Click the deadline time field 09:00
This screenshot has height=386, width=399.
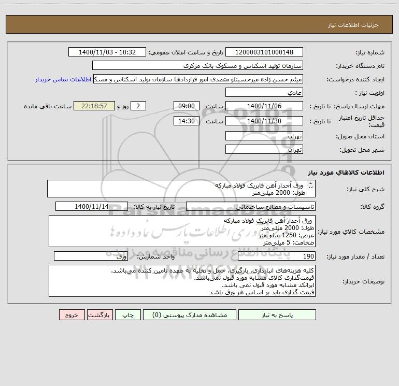186,106
